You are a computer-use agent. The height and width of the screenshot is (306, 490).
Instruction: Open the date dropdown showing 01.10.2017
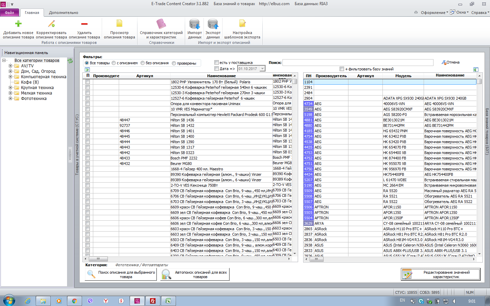262,69
